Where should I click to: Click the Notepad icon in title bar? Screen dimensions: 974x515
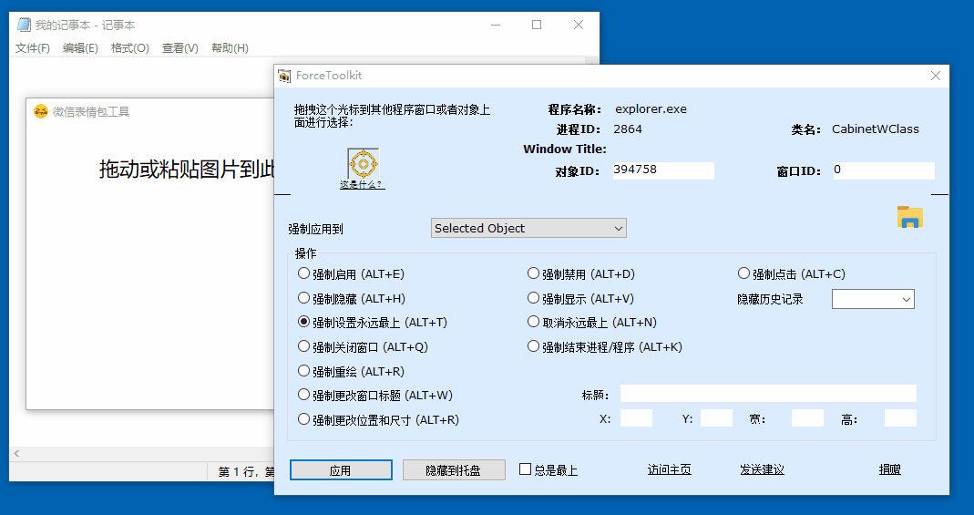(x=24, y=26)
